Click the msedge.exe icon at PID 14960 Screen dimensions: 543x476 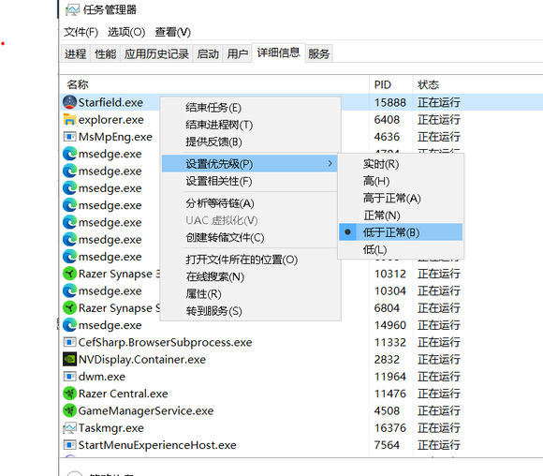point(69,325)
